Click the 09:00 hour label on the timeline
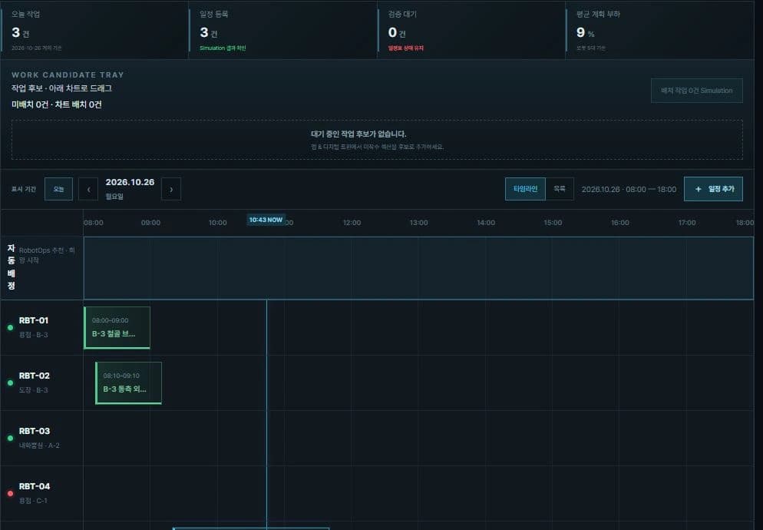Screen dimensions: 763x530 (x=150, y=223)
